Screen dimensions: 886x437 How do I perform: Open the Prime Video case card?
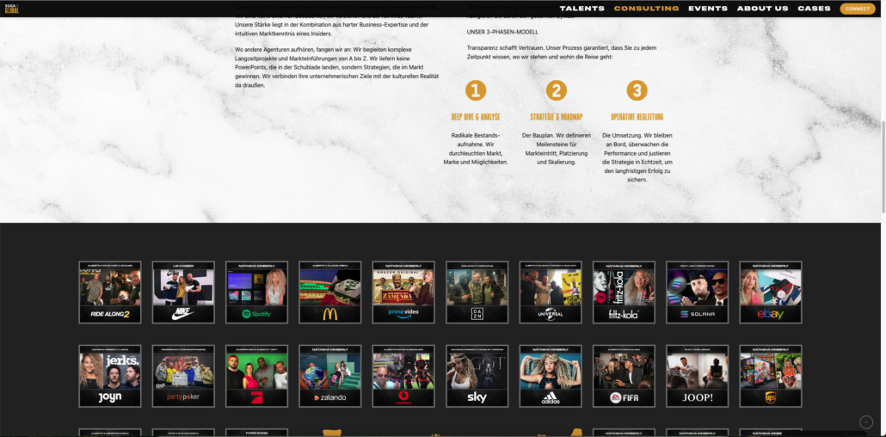click(403, 292)
